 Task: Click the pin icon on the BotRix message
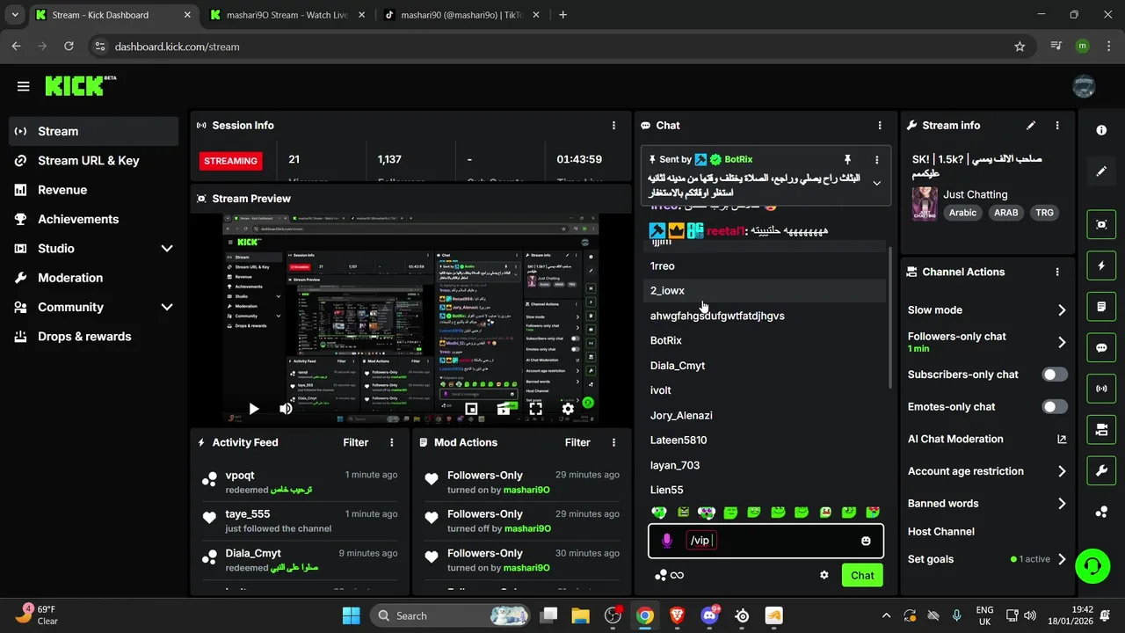(847, 159)
